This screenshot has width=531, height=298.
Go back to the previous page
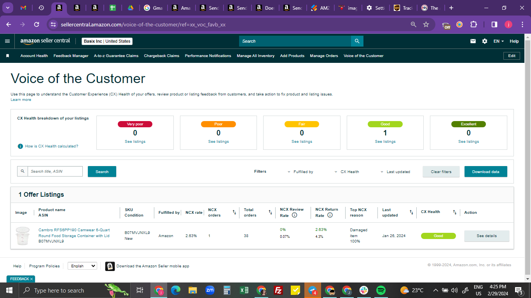point(9,24)
